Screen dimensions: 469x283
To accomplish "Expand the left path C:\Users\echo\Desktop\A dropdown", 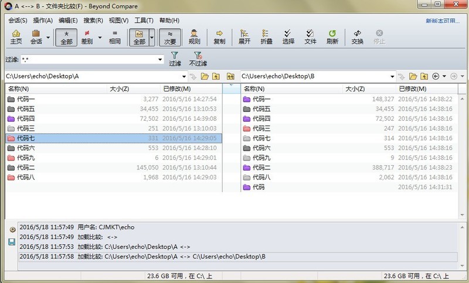I will point(184,77).
